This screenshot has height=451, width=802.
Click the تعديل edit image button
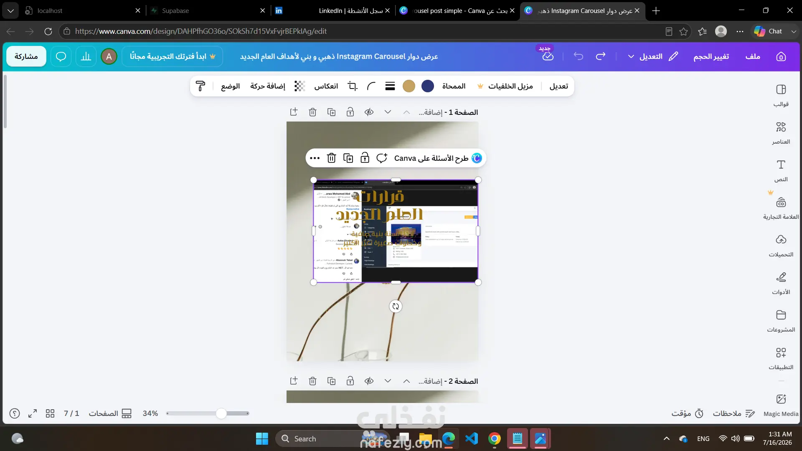pyautogui.click(x=559, y=86)
